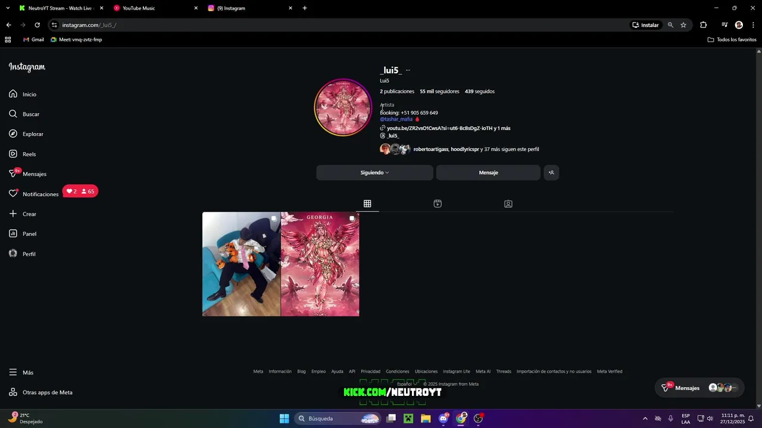This screenshot has height=428, width=762.
Task: Open the Gmail bookmark
Action: coord(33,40)
